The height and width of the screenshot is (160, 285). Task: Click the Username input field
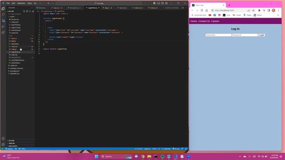point(219,35)
